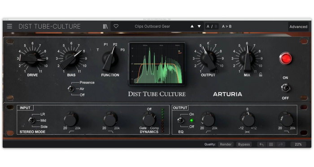314x167 pixels.
Task: Set Quality to Render
Action: tap(226, 145)
